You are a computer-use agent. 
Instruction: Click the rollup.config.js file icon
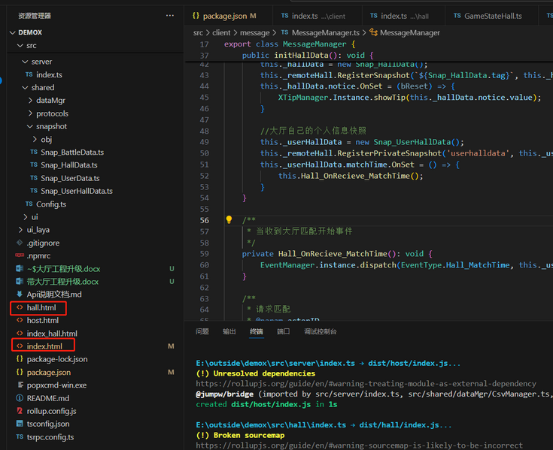pos(20,411)
